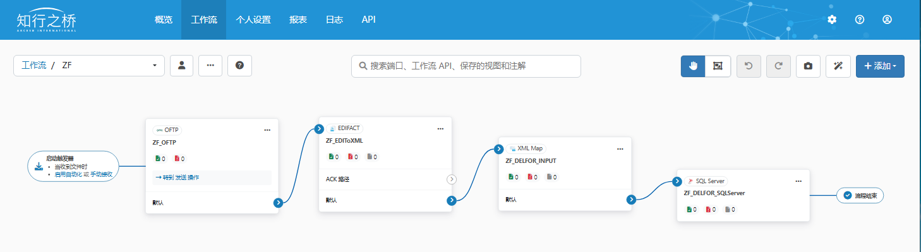Click the undo arrow icon

point(749,66)
